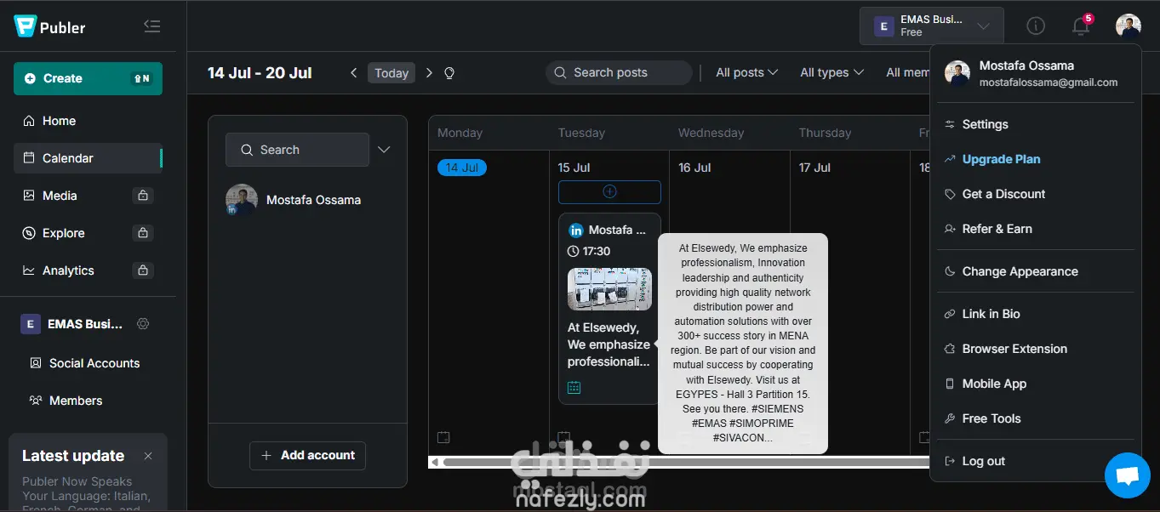Open the LinkedIn post scheduled at 17:30
The width and height of the screenshot is (1160, 512).
click(609, 308)
